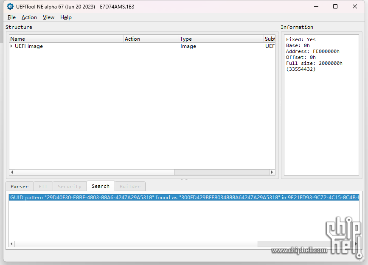368x265 pixels.
Task: Close the UEFITool window
Action: click(x=354, y=6)
